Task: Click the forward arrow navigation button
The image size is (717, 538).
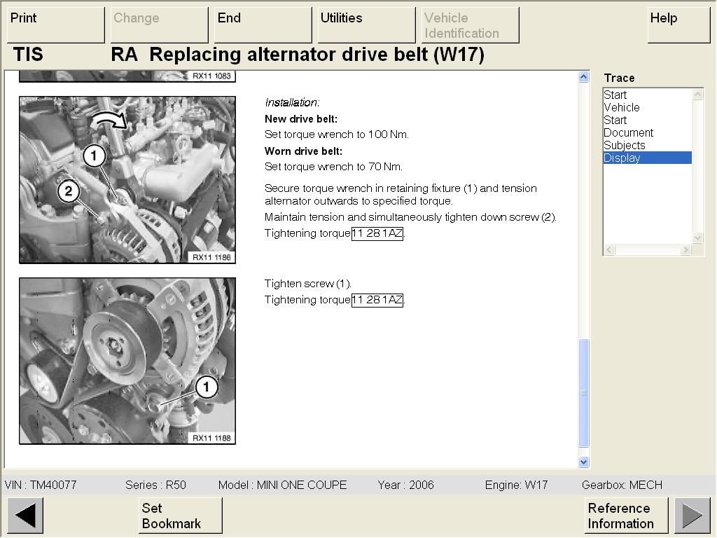Action: (692, 516)
